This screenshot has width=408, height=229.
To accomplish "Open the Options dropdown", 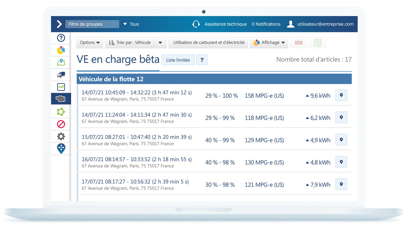I will [x=90, y=43].
